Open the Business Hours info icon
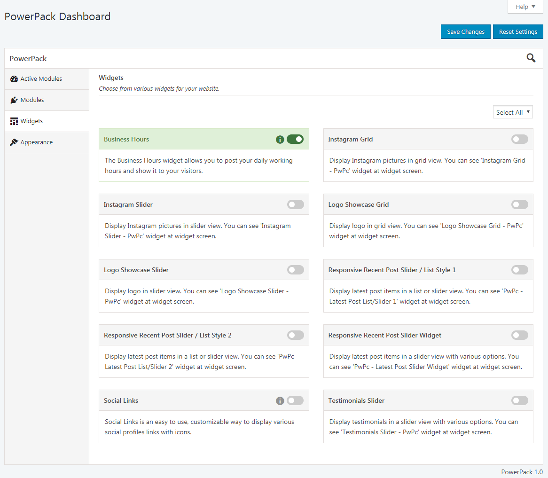The height and width of the screenshot is (478, 548). [x=280, y=140]
